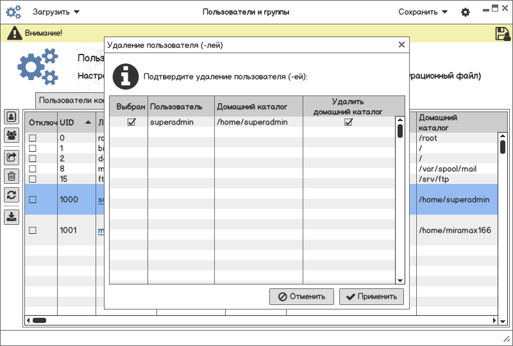The height and width of the screenshot is (346, 513).
Task: Expand the "Сохранить" dropdown menu
Action: (x=423, y=12)
